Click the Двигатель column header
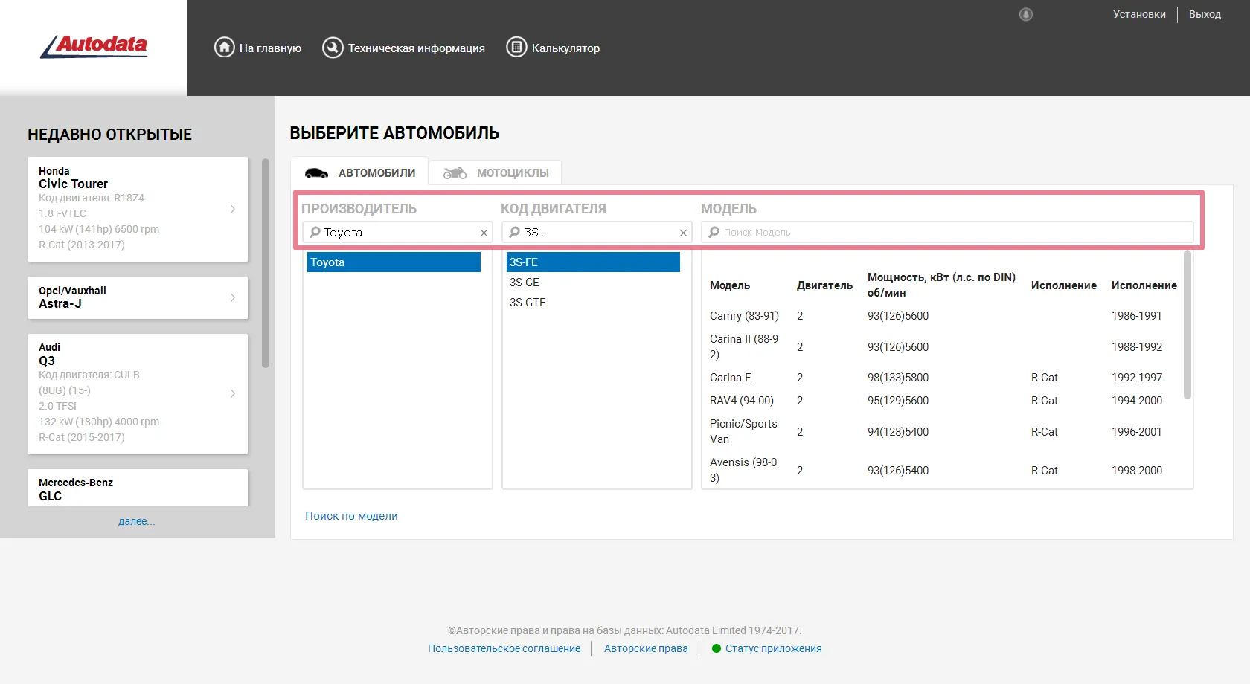1250x684 pixels. pyautogui.click(x=824, y=285)
